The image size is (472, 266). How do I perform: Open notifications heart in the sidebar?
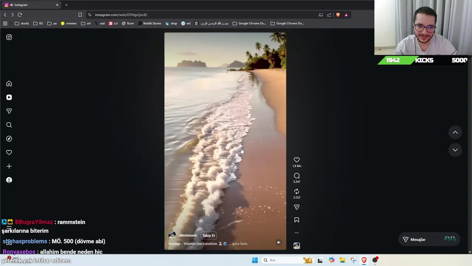point(9,152)
